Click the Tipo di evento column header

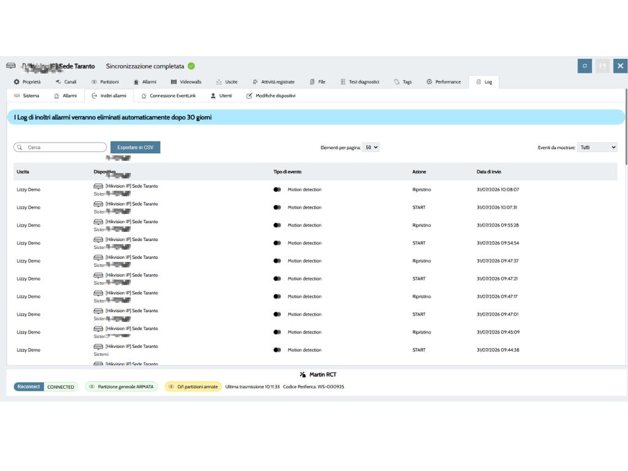287,172
